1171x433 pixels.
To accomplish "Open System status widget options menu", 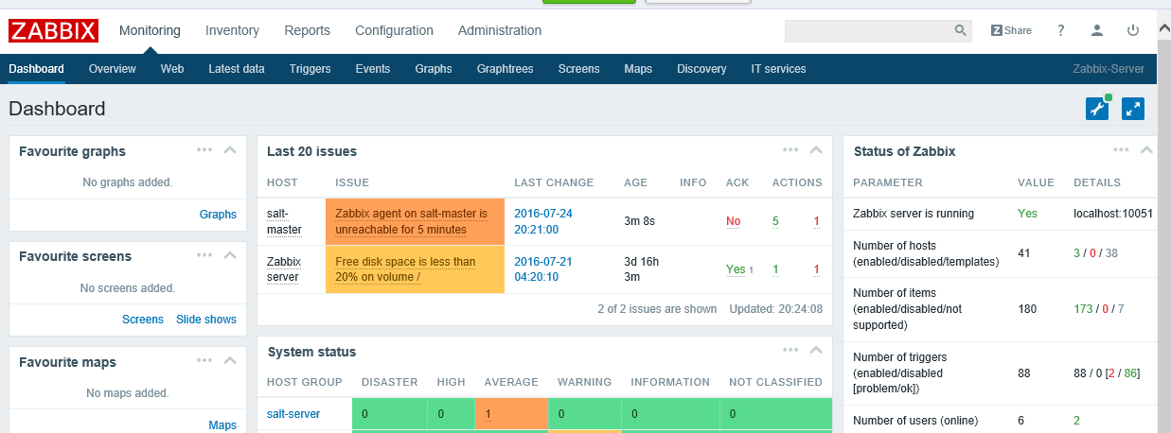I will pos(791,350).
